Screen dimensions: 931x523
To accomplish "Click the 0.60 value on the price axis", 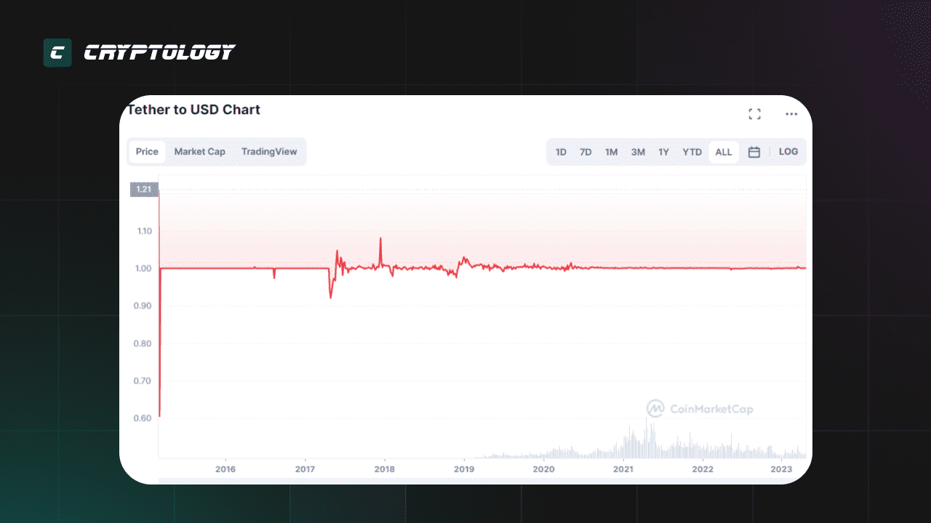I will (x=142, y=418).
